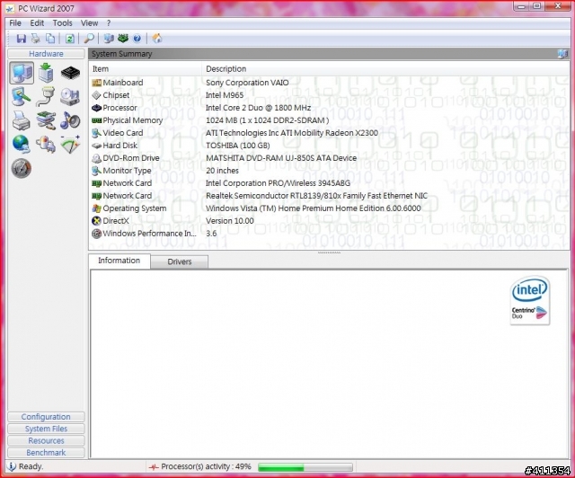Click the info icon beside Ready
575x478 pixels.
[x=12, y=466]
